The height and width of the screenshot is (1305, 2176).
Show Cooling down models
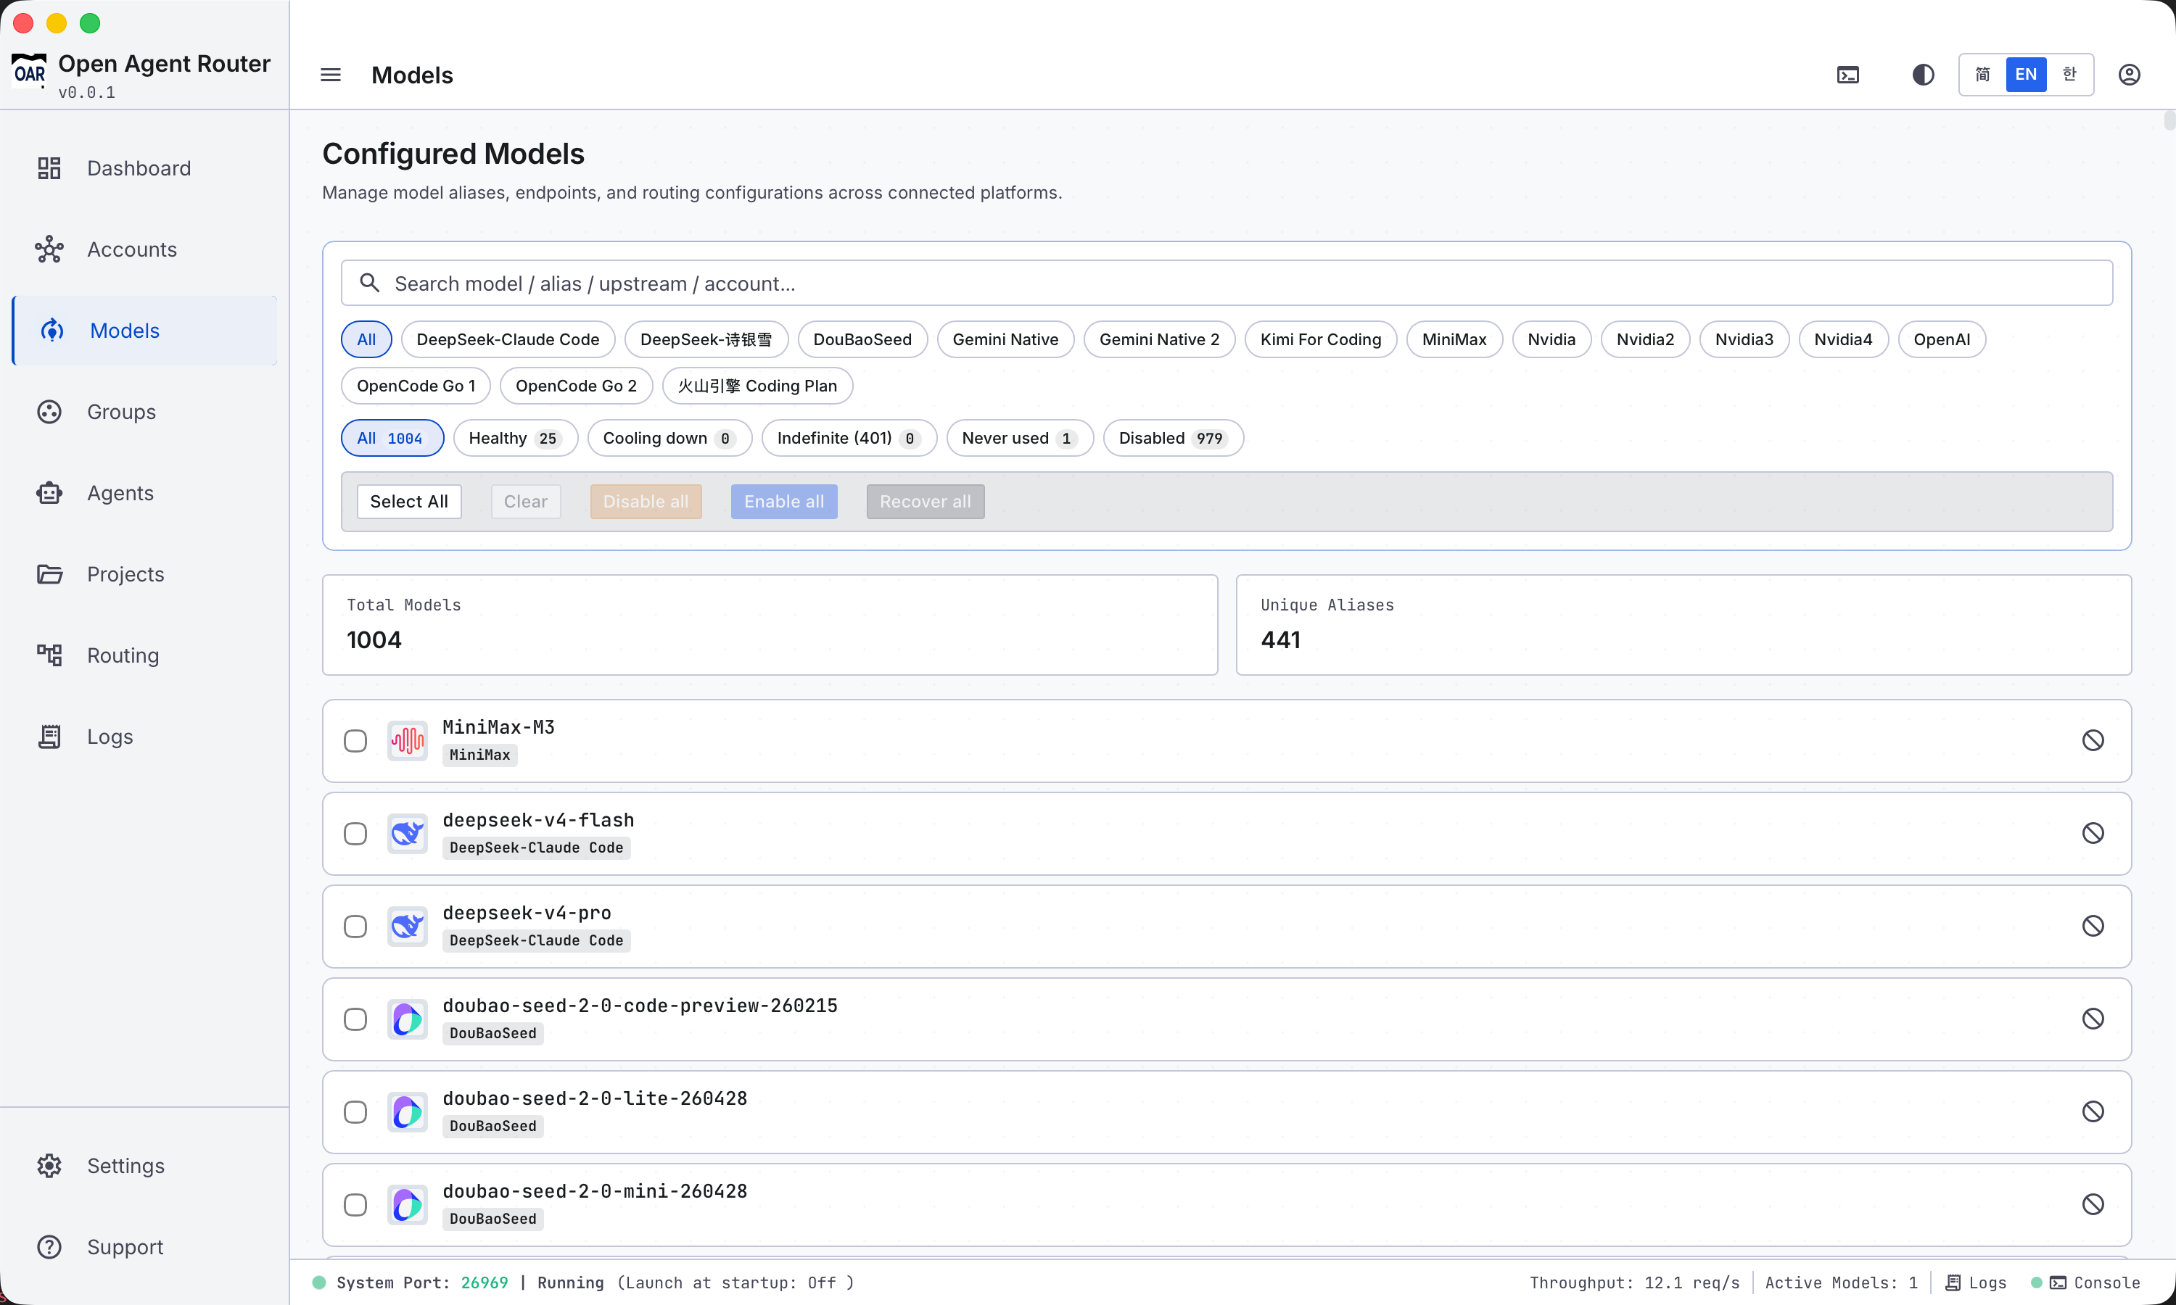(669, 438)
